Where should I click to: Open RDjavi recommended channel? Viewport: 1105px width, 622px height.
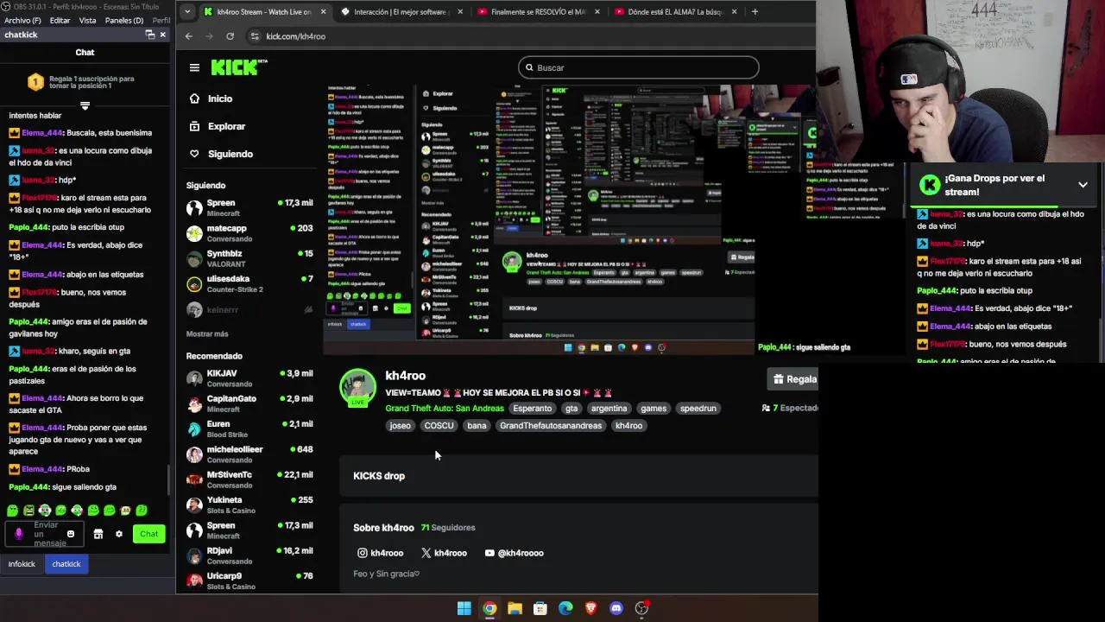250,555
